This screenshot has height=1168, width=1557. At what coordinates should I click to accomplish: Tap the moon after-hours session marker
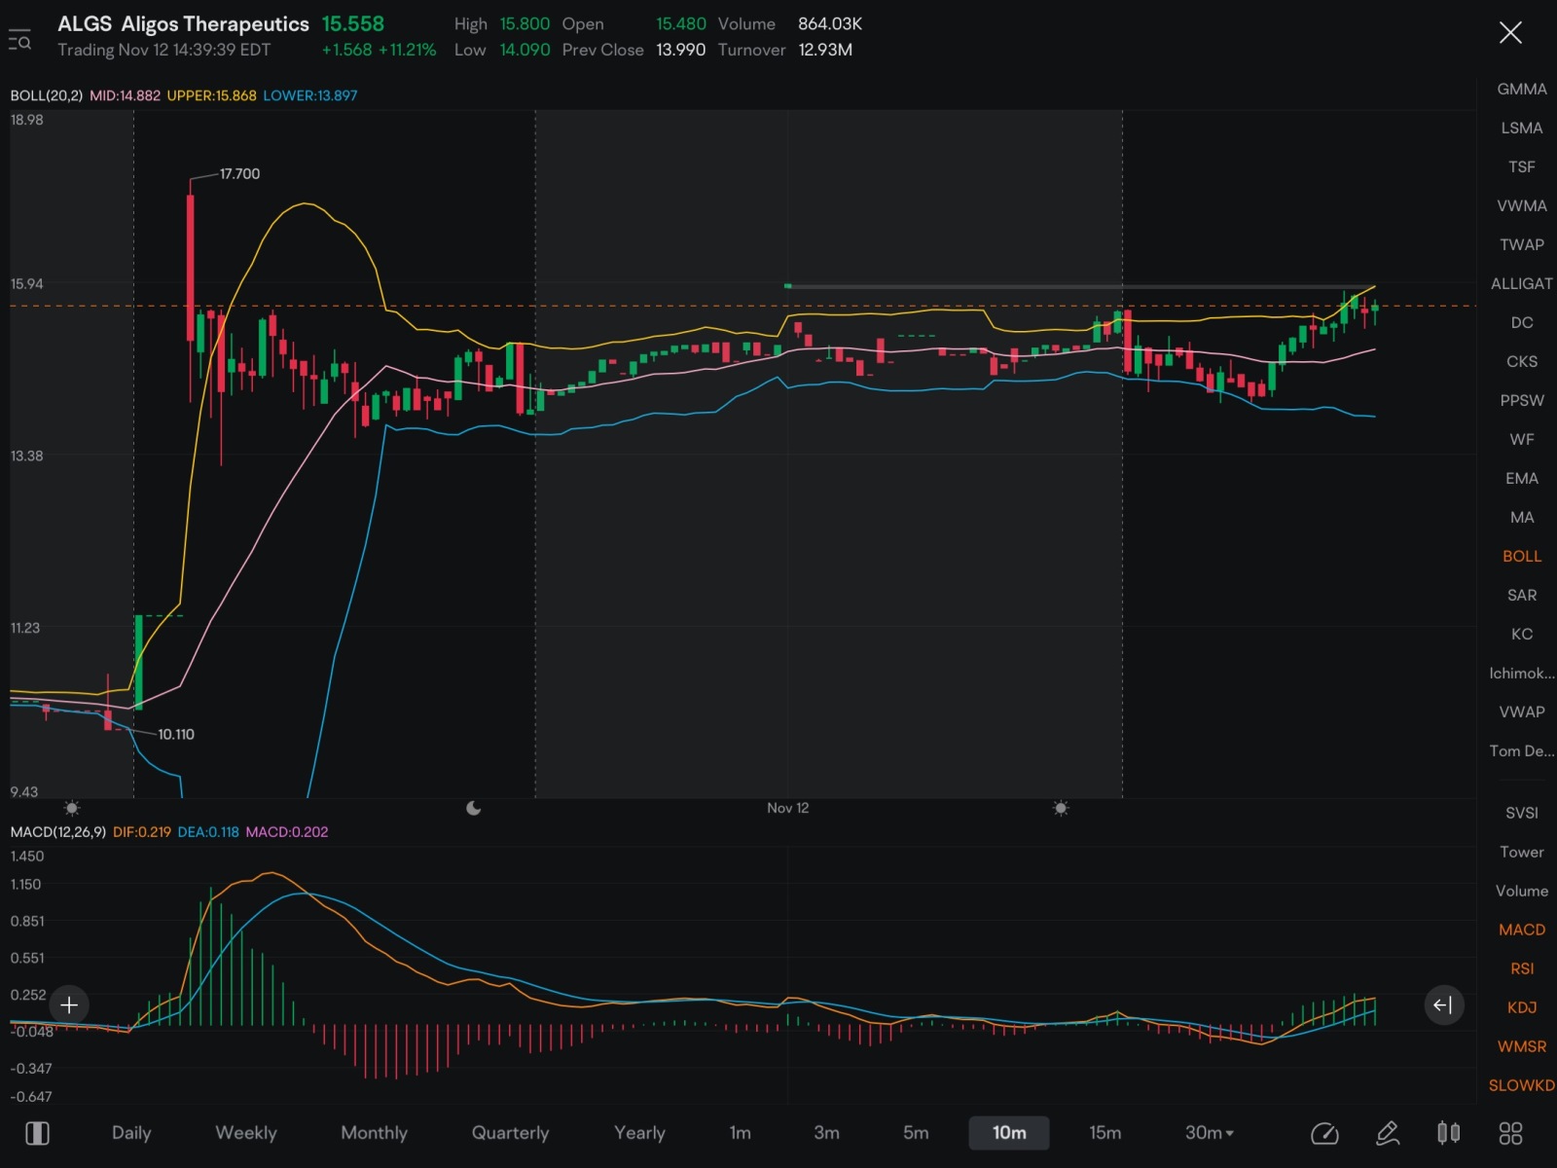[x=474, y=808]
